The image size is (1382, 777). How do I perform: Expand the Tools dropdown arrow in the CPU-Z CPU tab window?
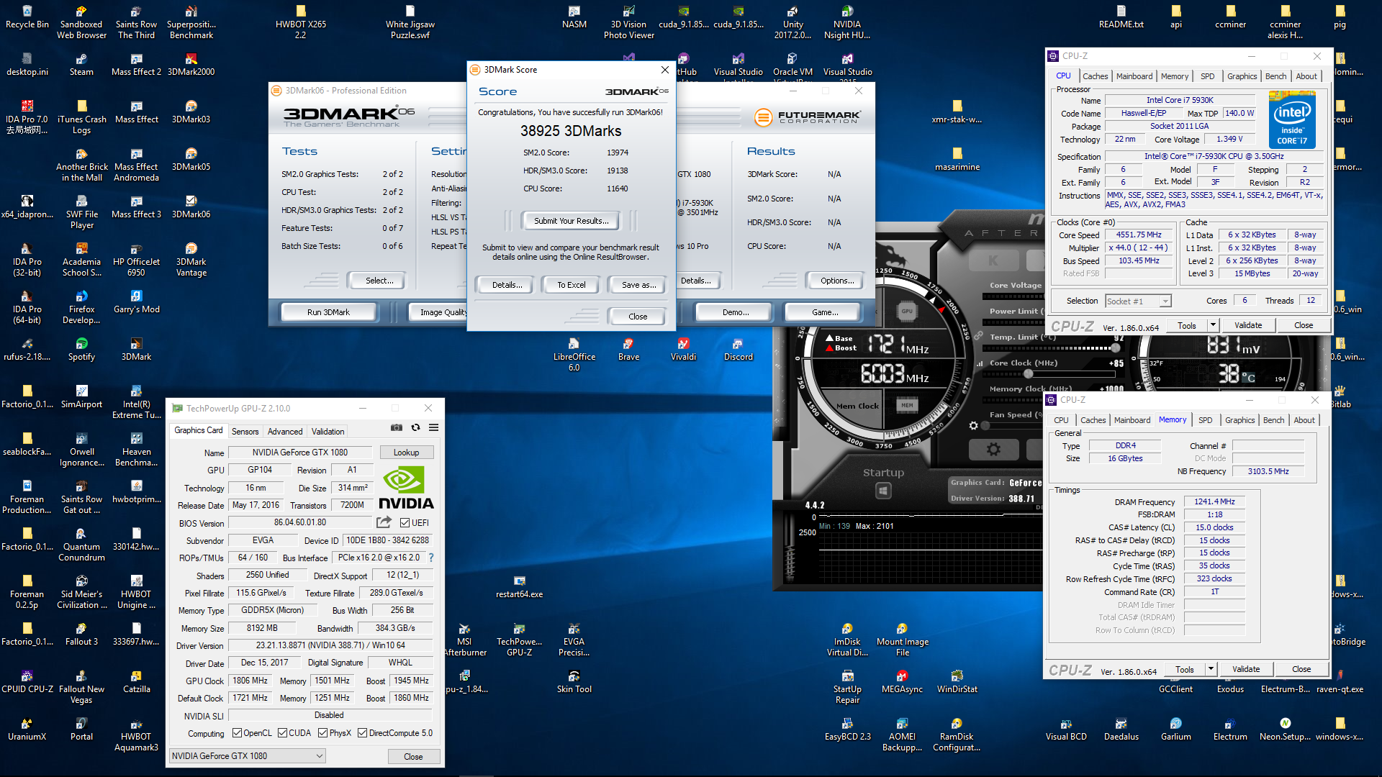(1213, 325)
